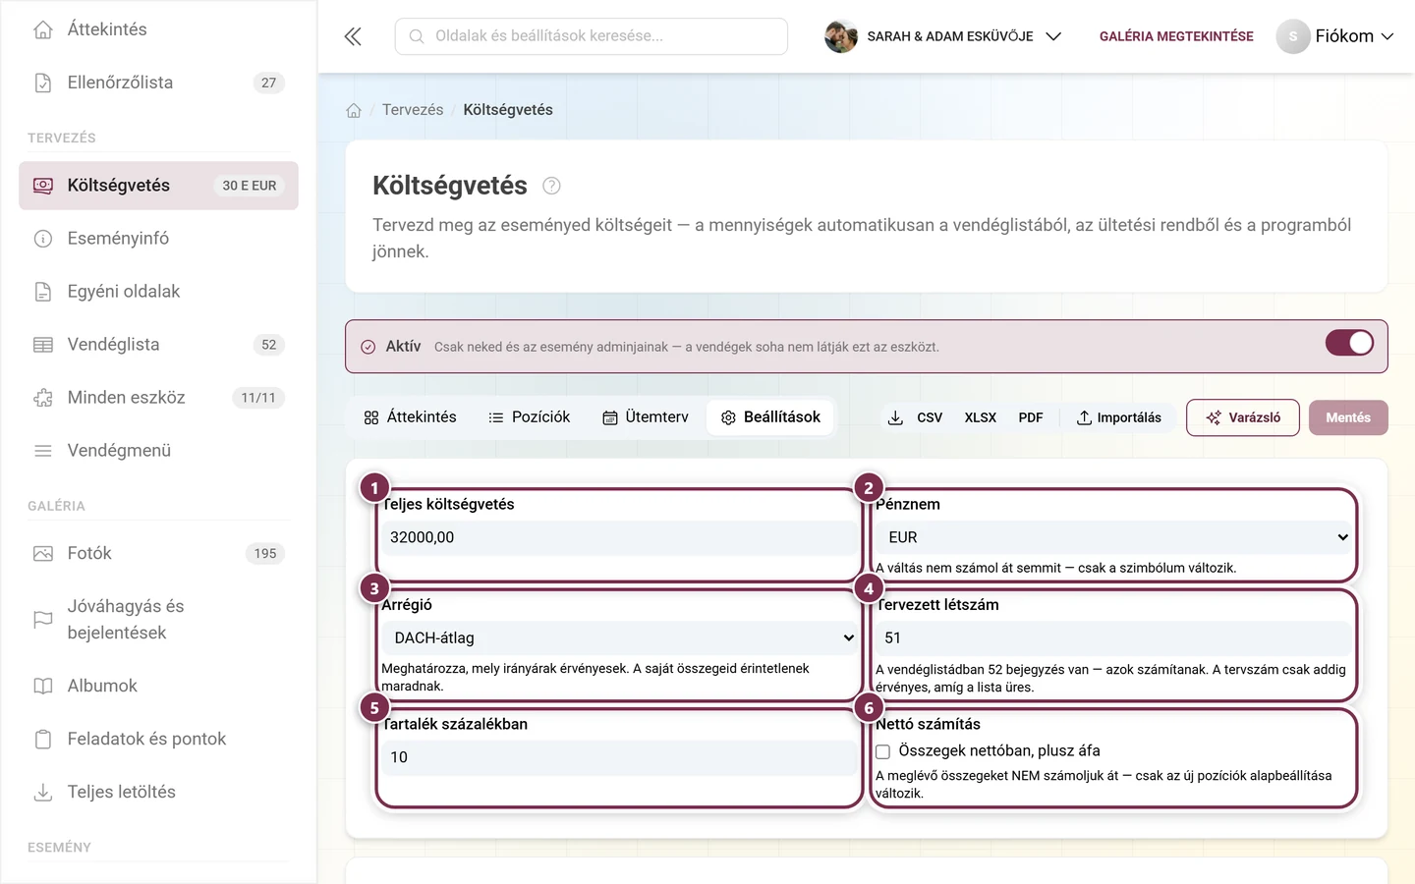
Task: Click the Fotók image icon
Action: tap(43, 554)
